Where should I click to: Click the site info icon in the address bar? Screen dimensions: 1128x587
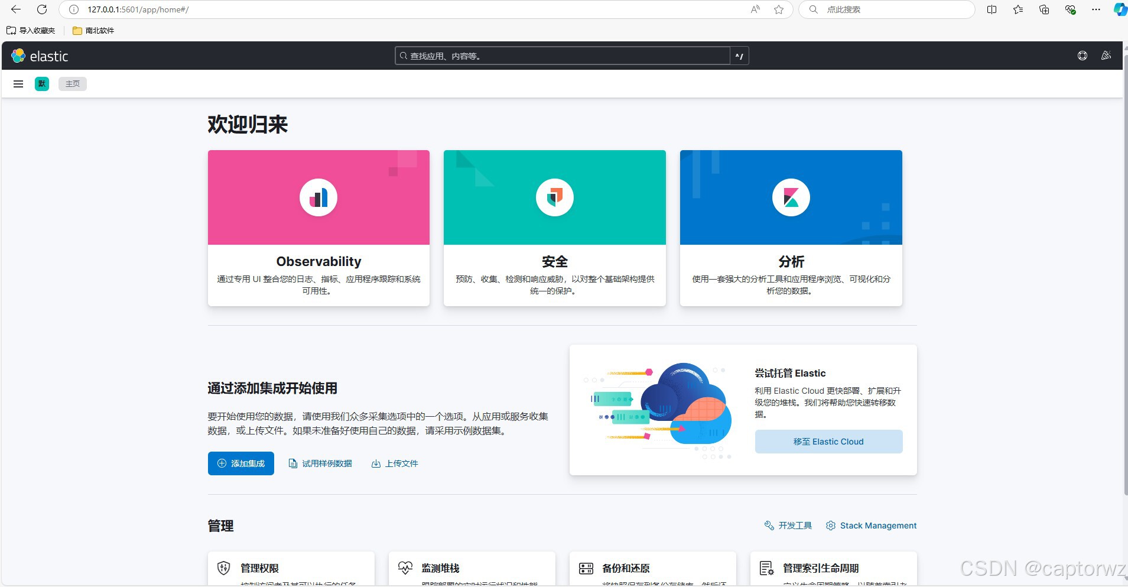pos(74,9)
